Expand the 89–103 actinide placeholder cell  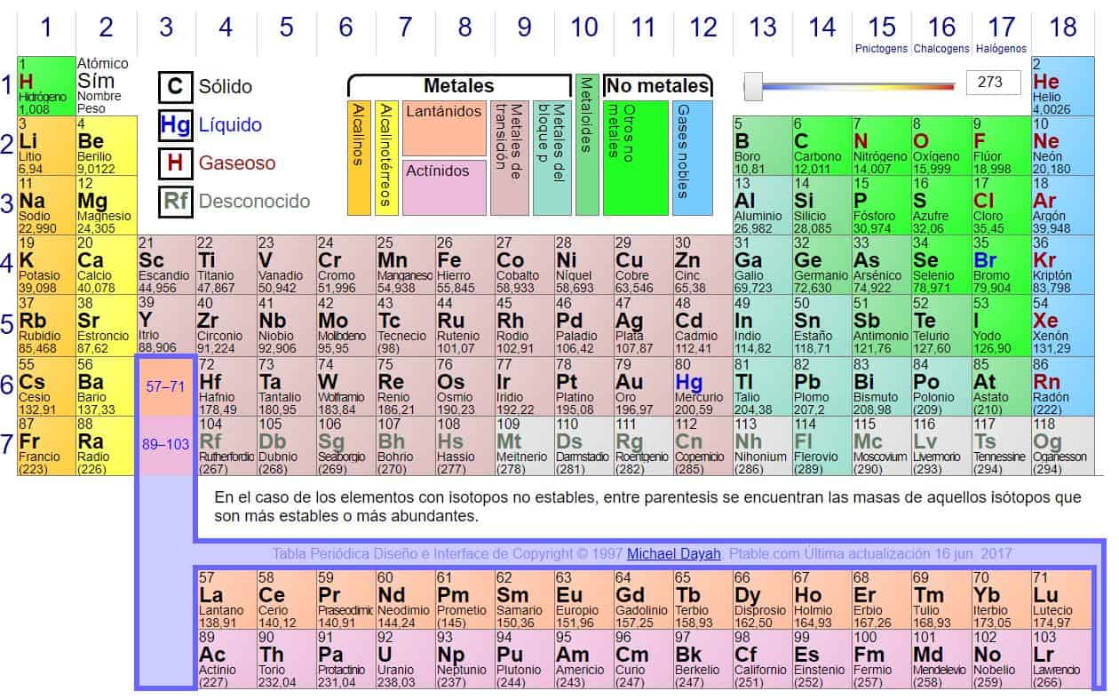click(x=165, y=445)
